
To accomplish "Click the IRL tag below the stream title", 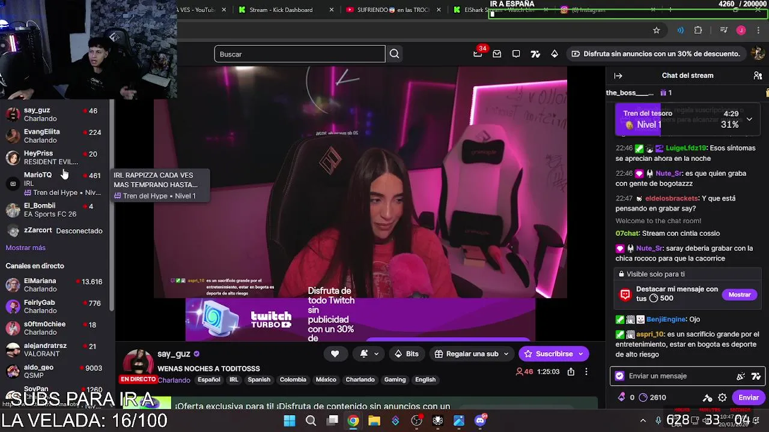I will click(234, 380).
